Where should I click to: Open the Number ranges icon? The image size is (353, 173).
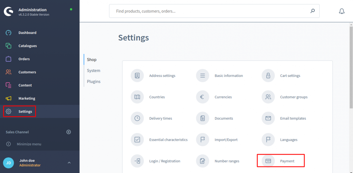click(202, 161)
